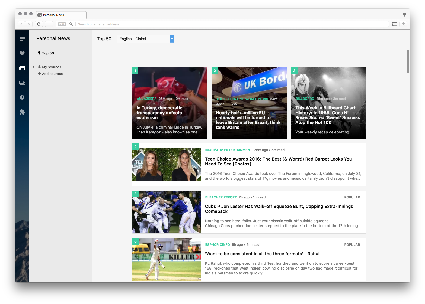Click the cast screen icon on toolbar right
The width and height of the screenshot is (425, 304).
pos(394,24)
